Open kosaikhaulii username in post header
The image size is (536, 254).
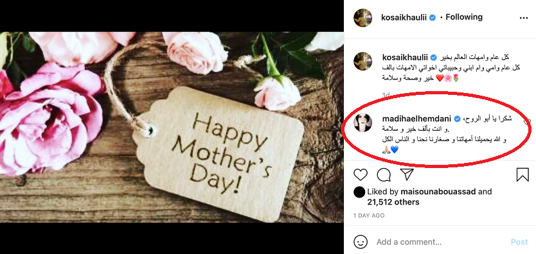click(404, 17)
